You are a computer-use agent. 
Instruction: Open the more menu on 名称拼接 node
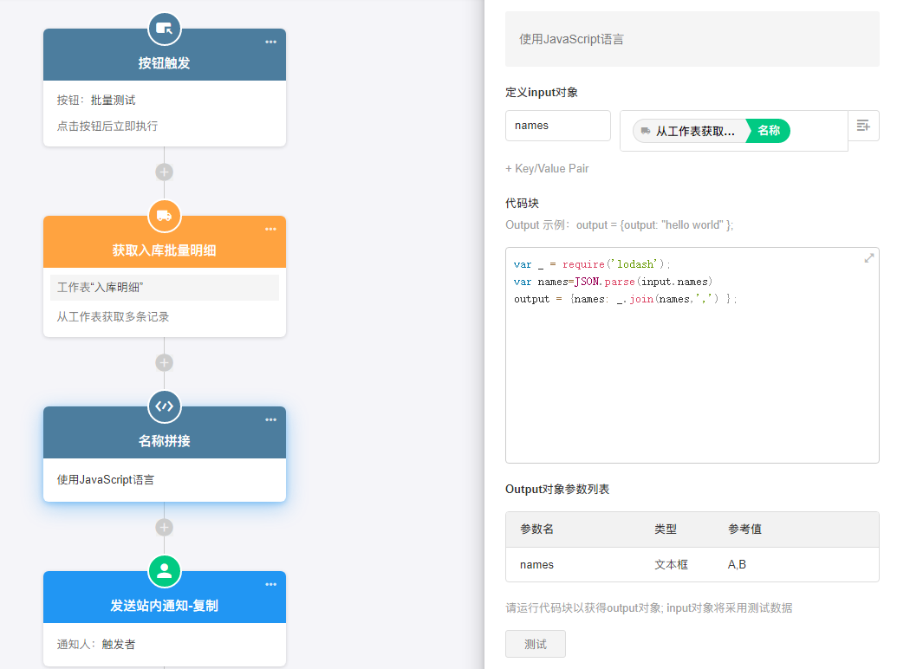pos(270,419)
